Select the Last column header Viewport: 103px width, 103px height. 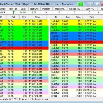click(x=23, y=9)
